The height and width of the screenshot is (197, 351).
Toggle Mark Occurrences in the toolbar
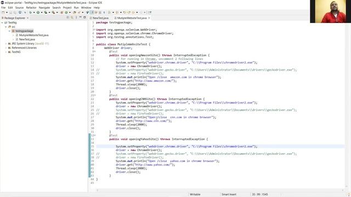[92, 13]
